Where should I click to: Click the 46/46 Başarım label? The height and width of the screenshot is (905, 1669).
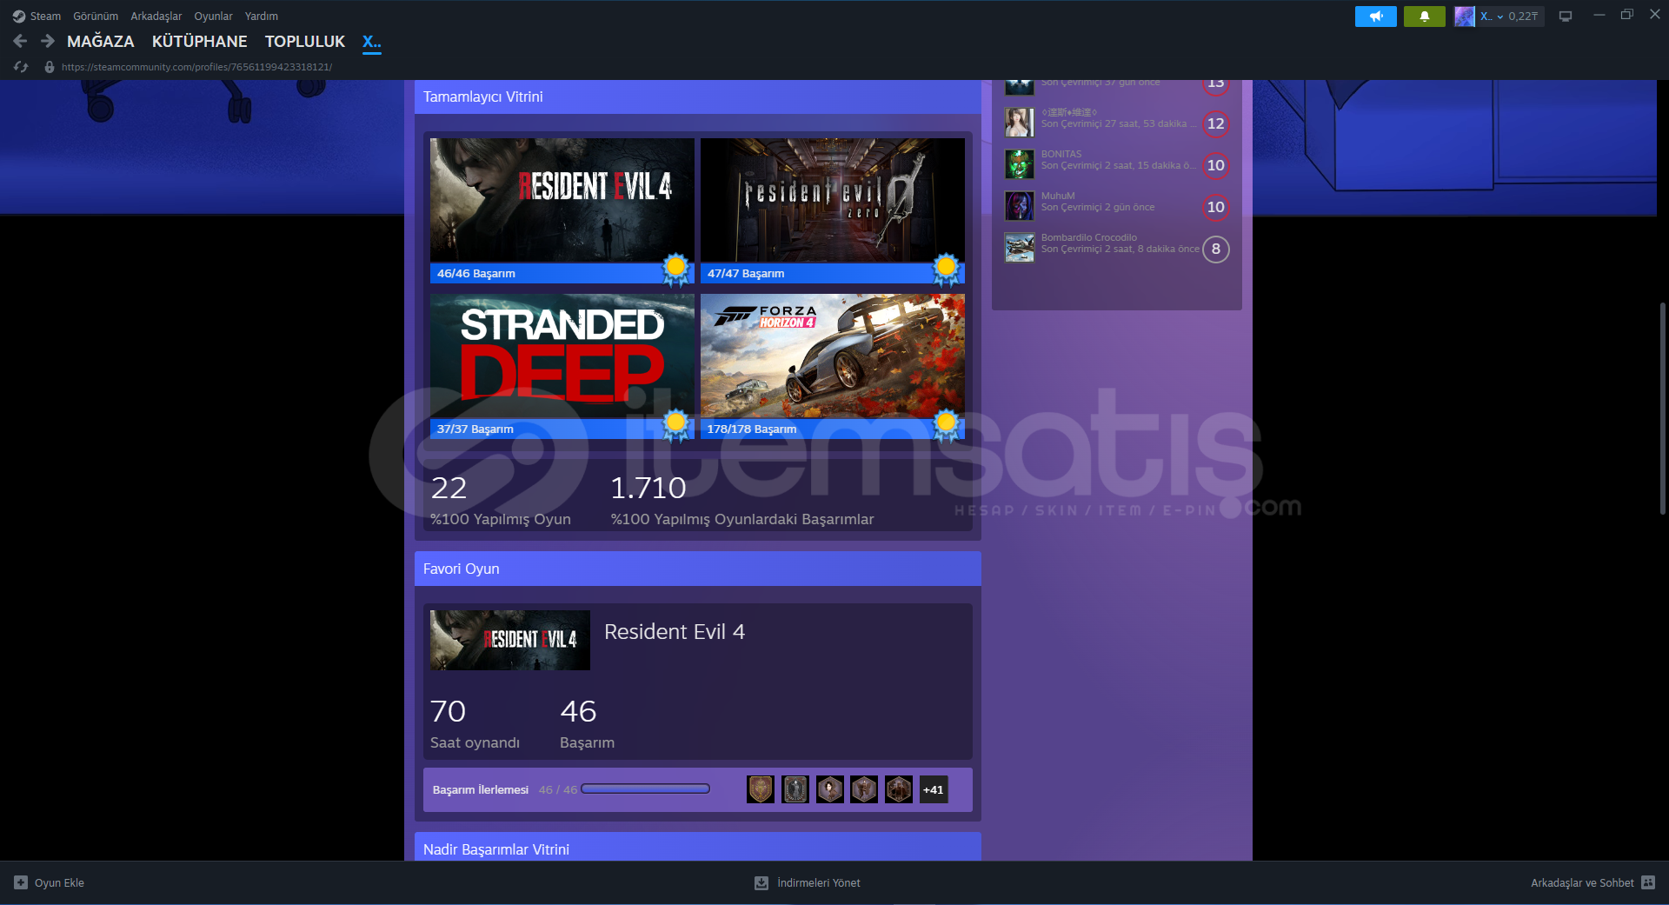click(476, 273)
